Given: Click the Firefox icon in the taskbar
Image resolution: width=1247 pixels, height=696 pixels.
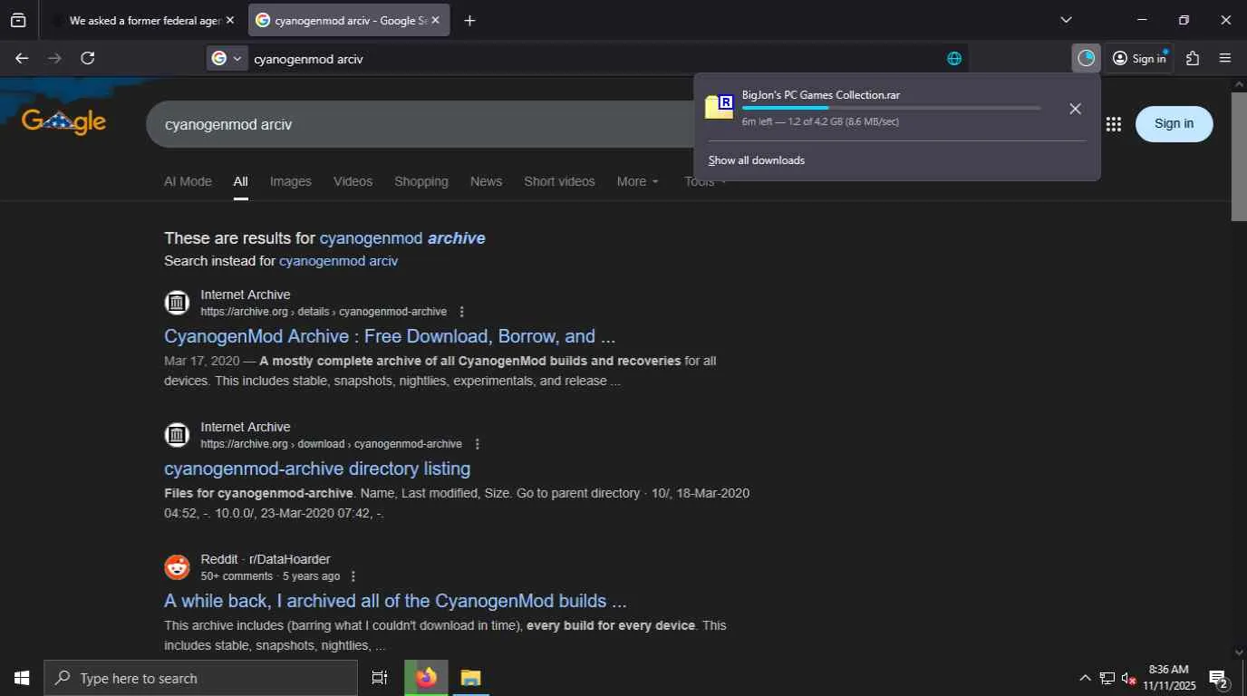Looking at the screenshot, I should (x=426, y=678).
